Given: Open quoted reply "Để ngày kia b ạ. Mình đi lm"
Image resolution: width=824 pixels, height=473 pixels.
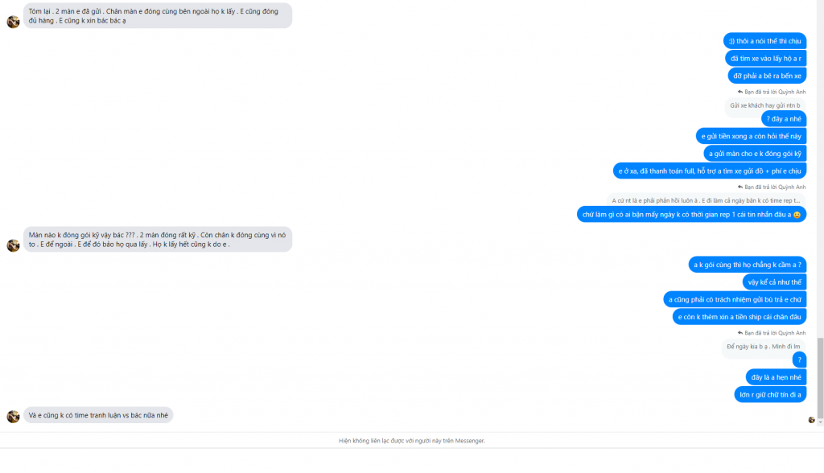Looking at the screenshot, I should pyautogui.click(x=763, y=347).
